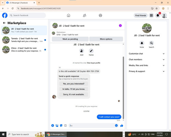Screen dimensions: 171x137
Task: Open the Windows notification center icon
Action: tap(167, 134)
